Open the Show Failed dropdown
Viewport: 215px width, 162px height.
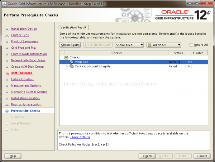coord(129,45)
